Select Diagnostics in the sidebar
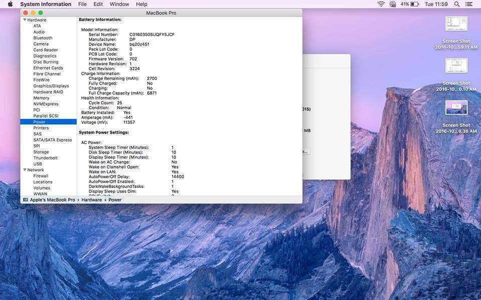This screenshot has height=300, width=481. pyautogui.click(x=45, y=56)
